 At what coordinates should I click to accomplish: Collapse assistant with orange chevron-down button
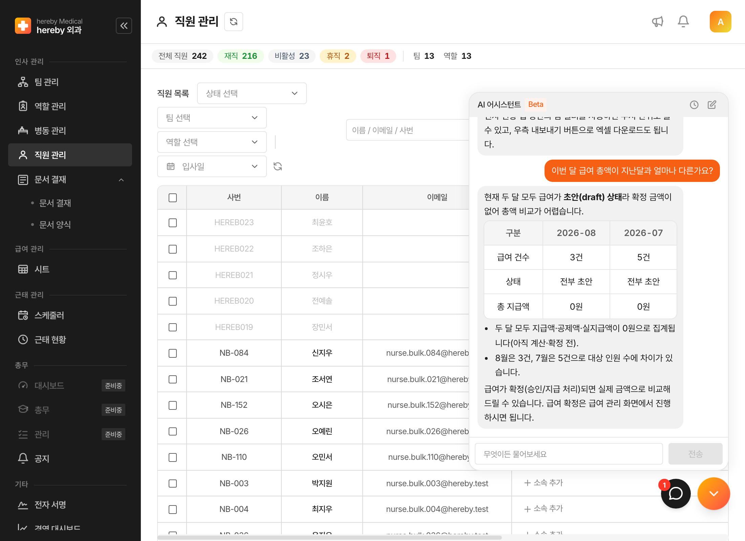pos(714,494)
